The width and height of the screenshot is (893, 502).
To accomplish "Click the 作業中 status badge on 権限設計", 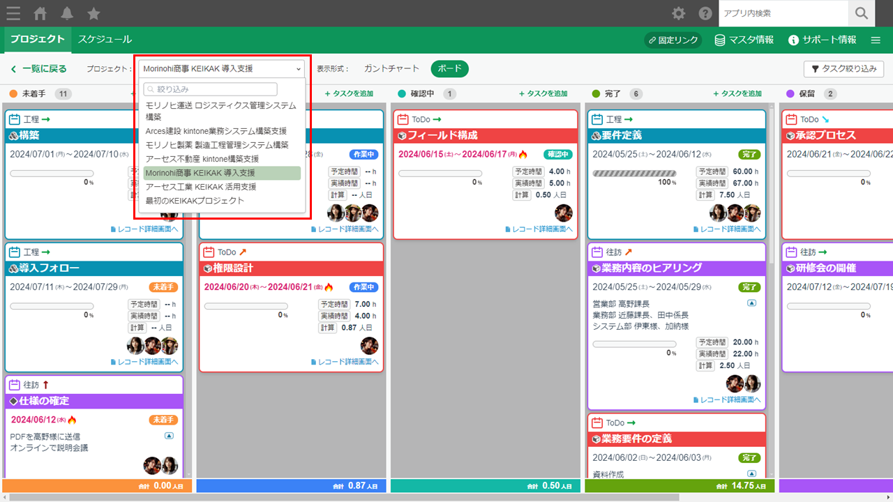I will coord(363,287).
